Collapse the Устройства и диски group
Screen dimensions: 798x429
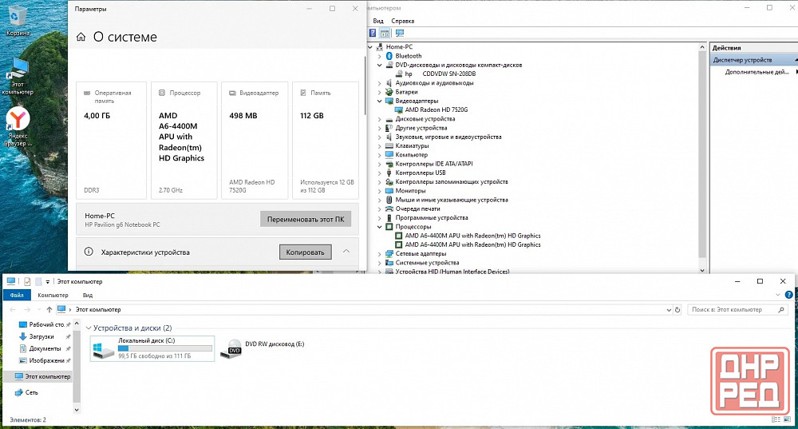pos(87,328)
